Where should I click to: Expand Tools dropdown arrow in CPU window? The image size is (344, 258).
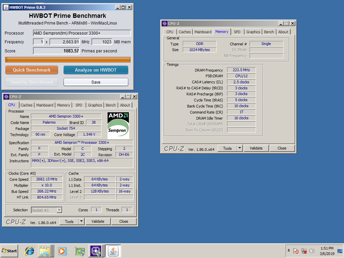81,222
